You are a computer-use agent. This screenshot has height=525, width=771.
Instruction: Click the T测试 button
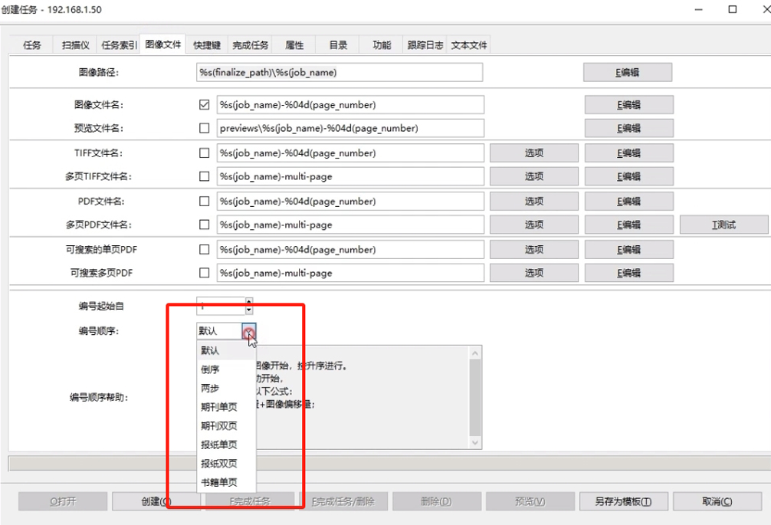coord(723,225)
